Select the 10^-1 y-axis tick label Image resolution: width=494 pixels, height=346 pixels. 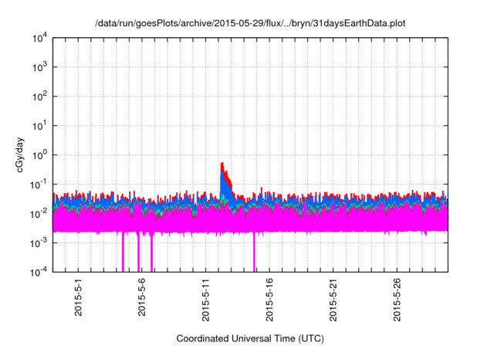tap(39, 185)
